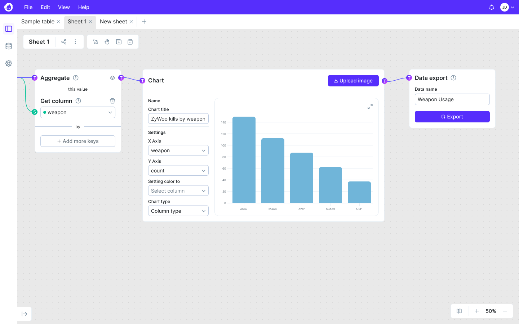Screen dimensions: 519x324
Task: Select the pointer cursor tool
Action: coord(96,42)
